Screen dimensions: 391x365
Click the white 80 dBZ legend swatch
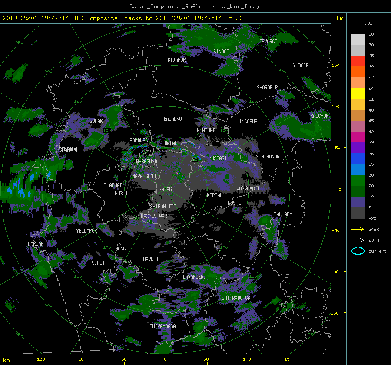click(x=358, y=39)
